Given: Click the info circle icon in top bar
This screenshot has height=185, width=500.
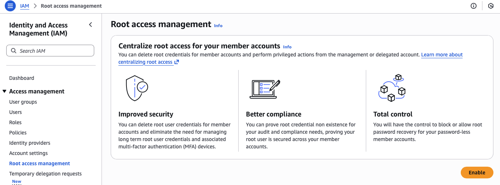Looking at the screenshot, I should 474,6.
